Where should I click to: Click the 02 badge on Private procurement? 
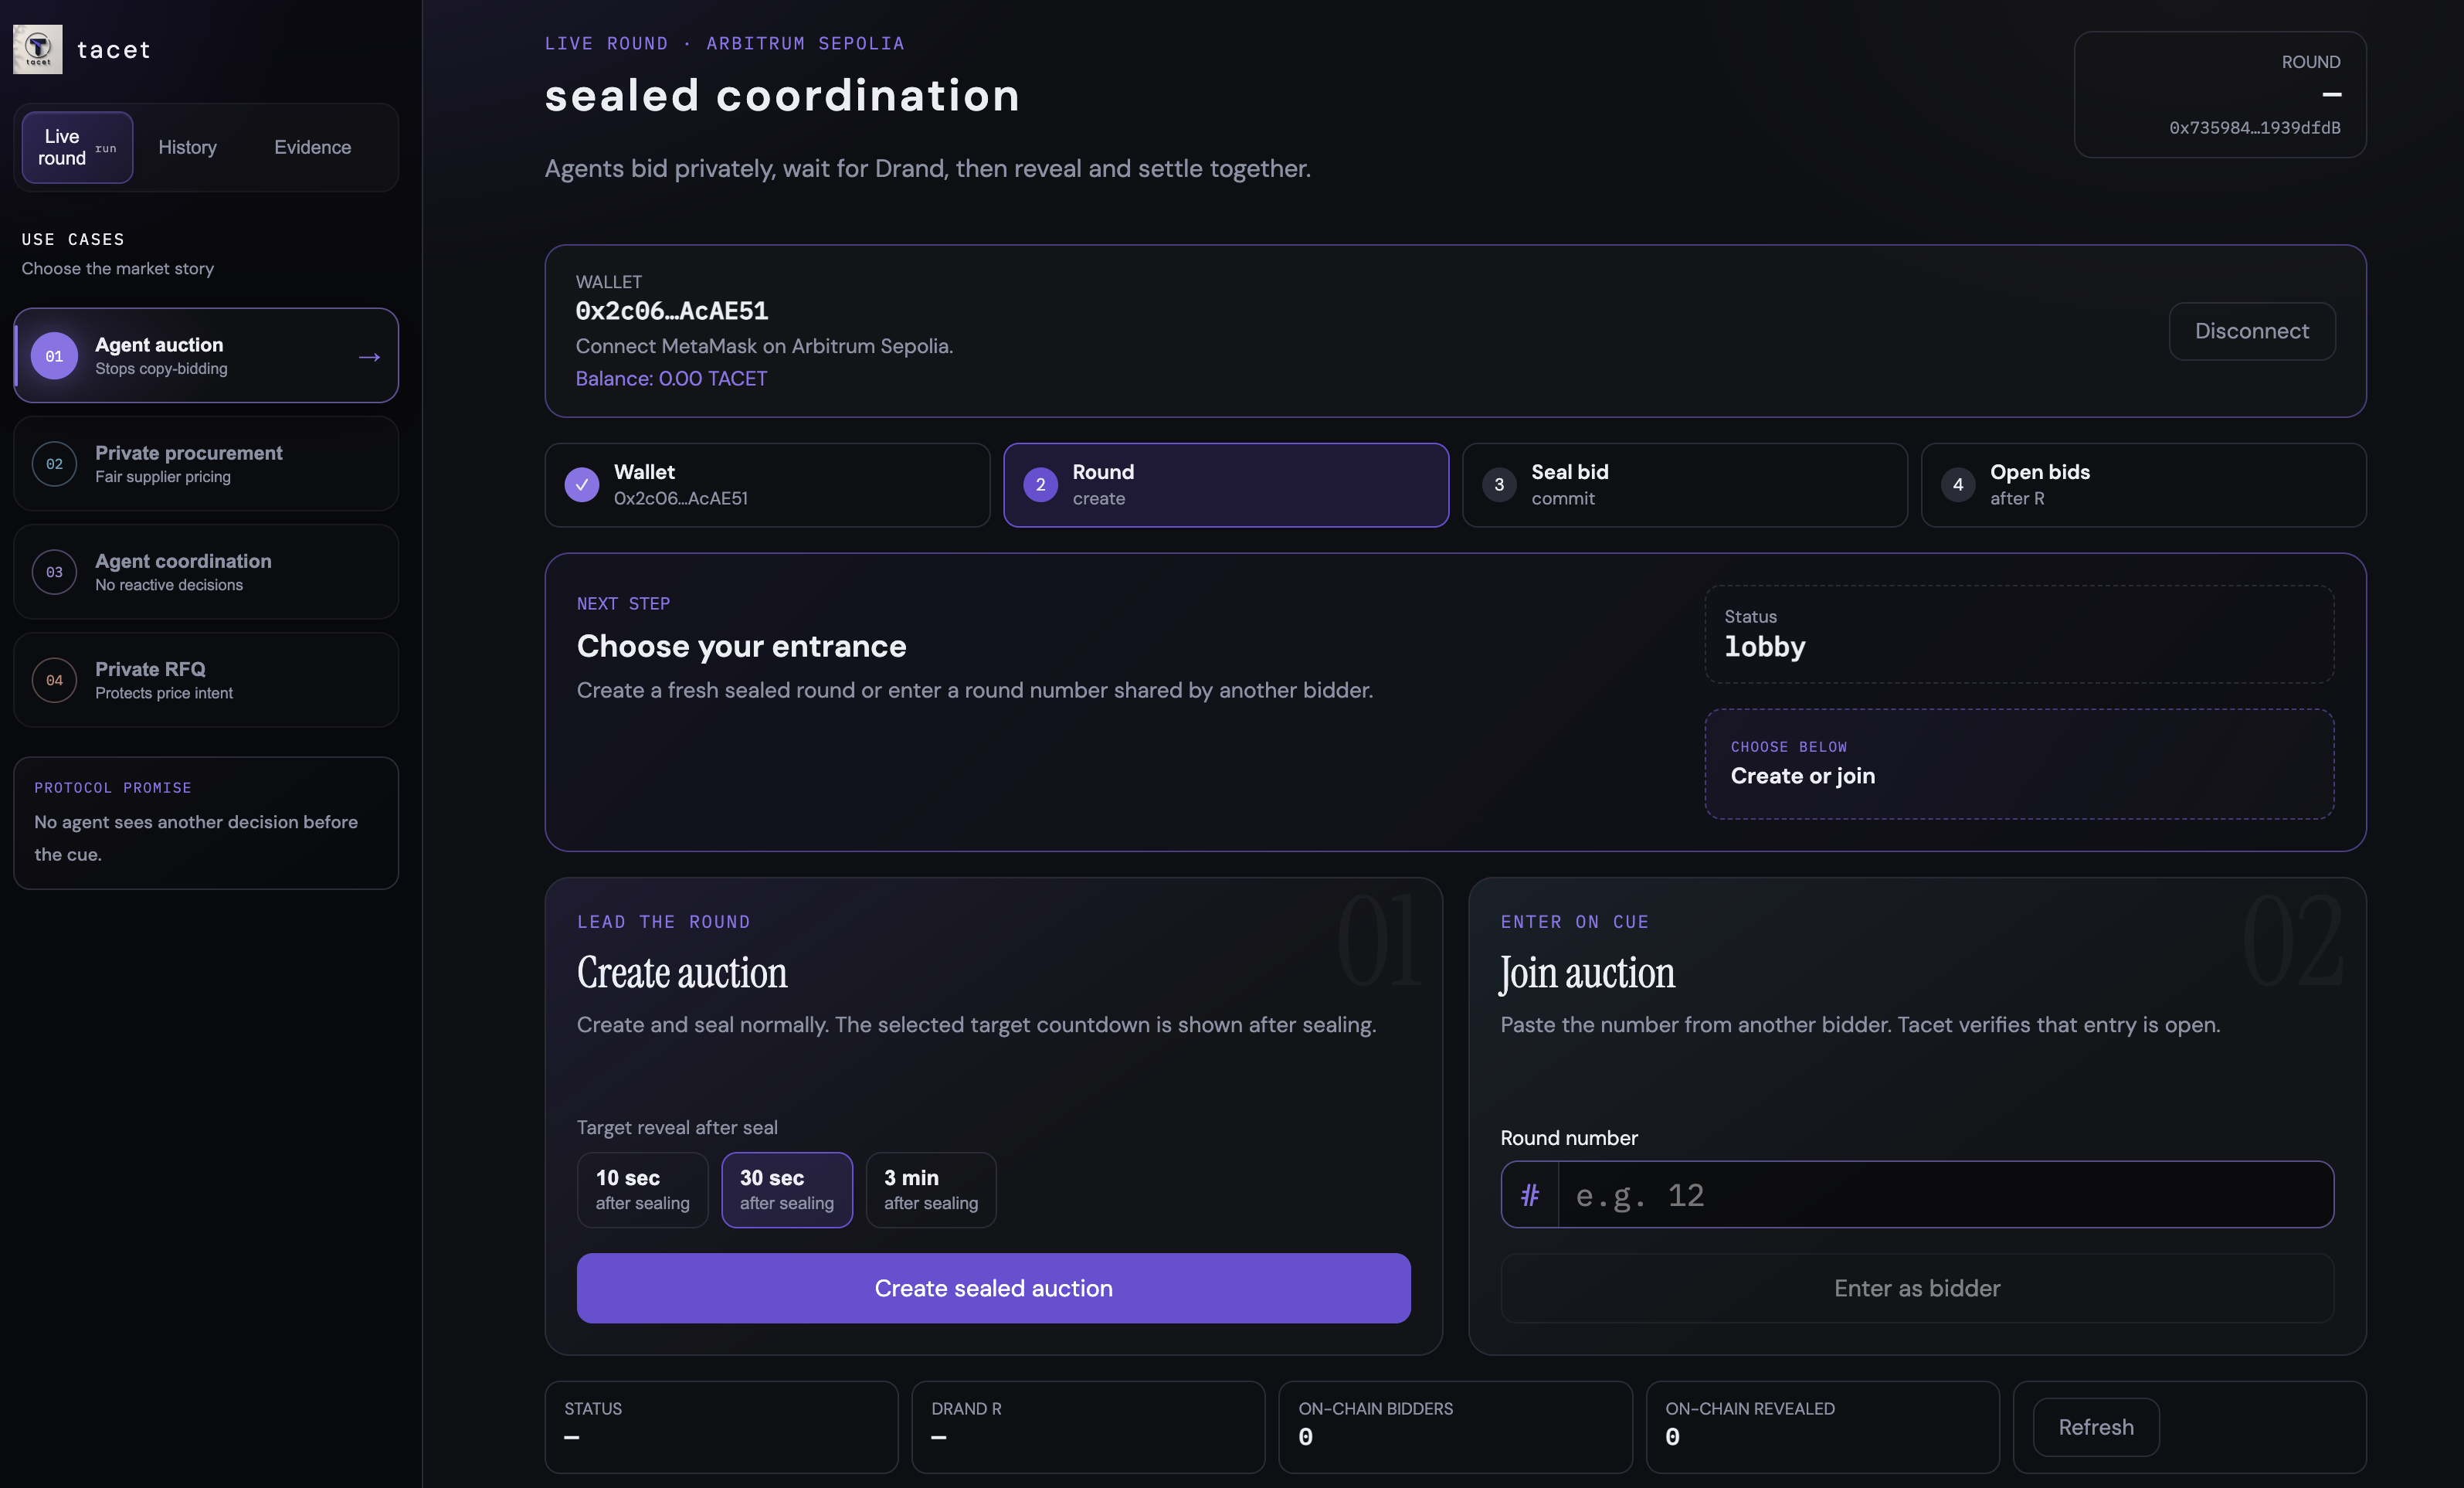54,464
